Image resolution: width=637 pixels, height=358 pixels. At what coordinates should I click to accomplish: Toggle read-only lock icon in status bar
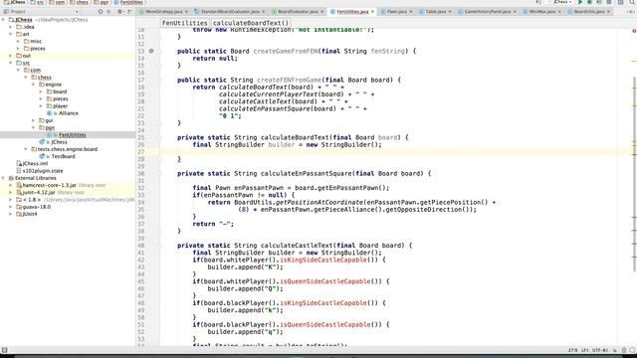pyautogui.click(x=615, y=350)
